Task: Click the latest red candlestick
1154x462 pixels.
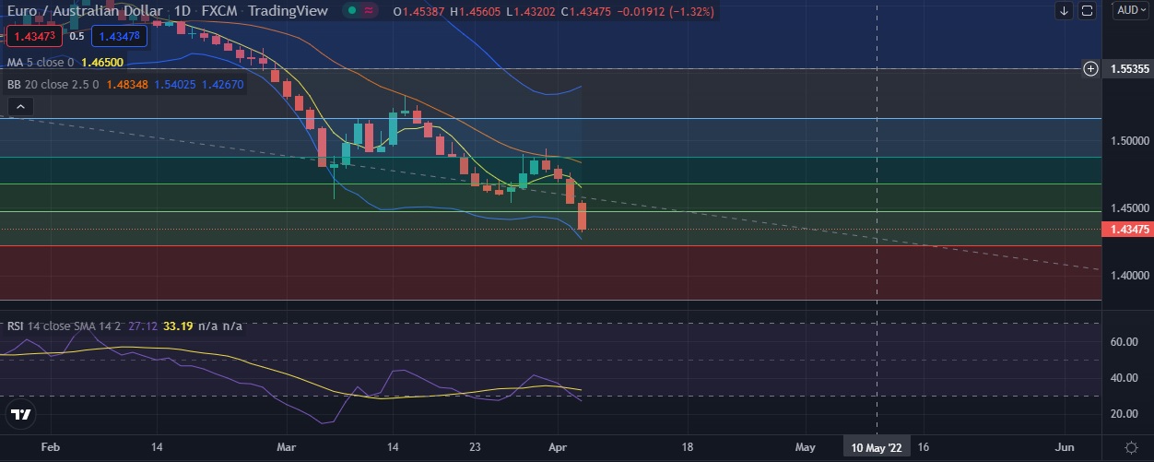Action: coord(583,217)
